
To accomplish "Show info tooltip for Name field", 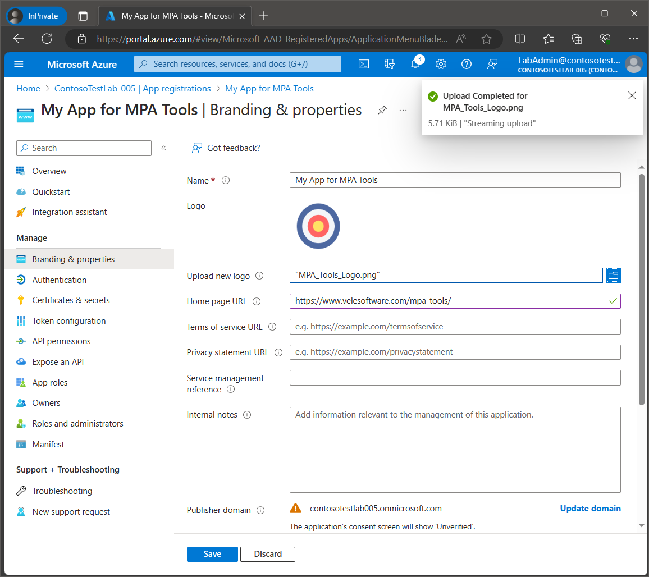I will 226,181.
